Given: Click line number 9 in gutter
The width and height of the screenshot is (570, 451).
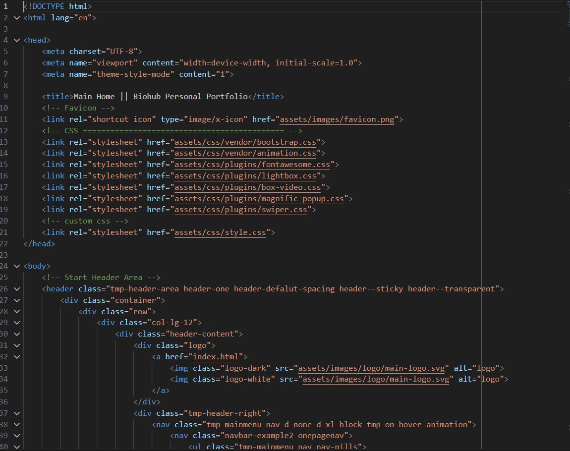Looking at the screenshot, I should [5, 97].
